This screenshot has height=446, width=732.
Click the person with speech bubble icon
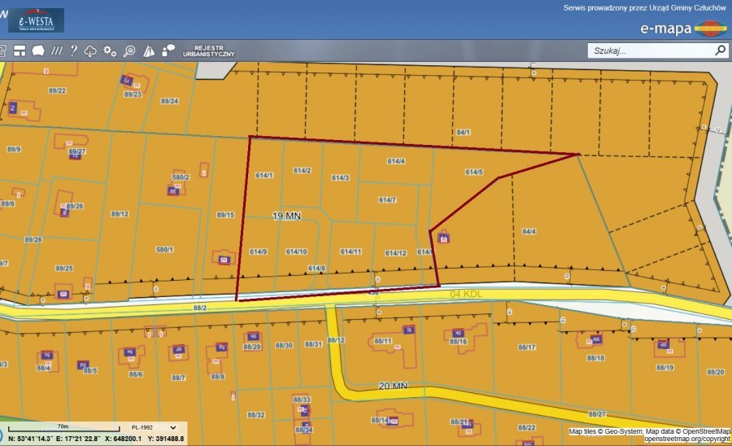click(x=168, y=50)
